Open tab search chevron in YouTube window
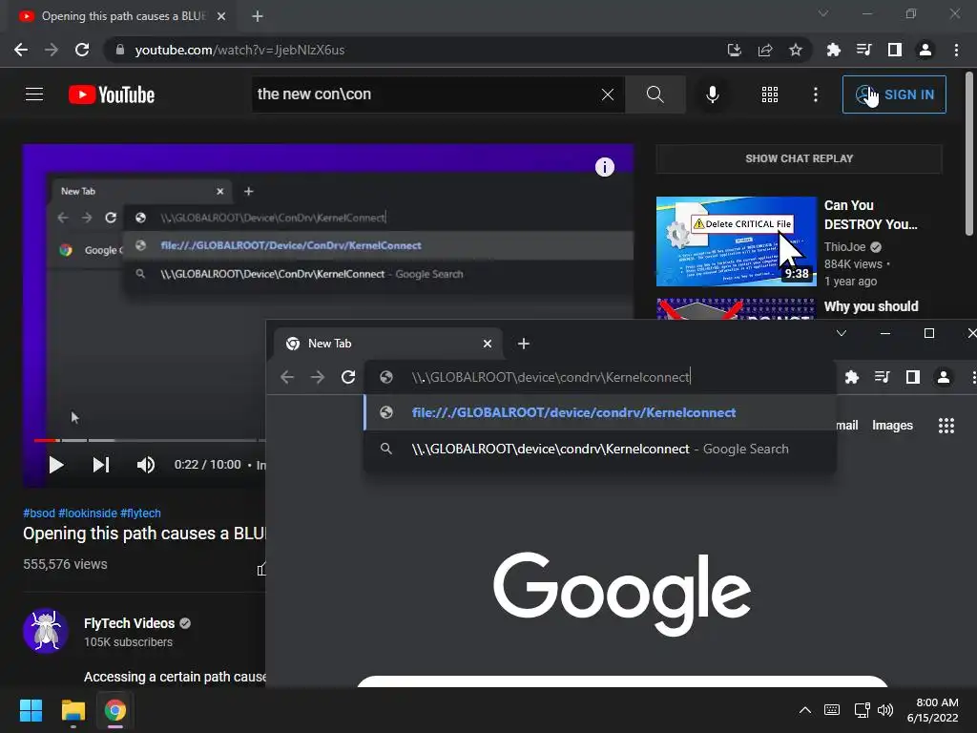 tap(823, 13)
